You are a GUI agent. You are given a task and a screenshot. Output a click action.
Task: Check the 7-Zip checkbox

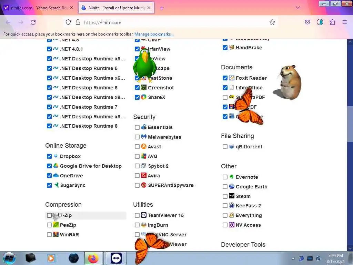click(x=49, y=215)
